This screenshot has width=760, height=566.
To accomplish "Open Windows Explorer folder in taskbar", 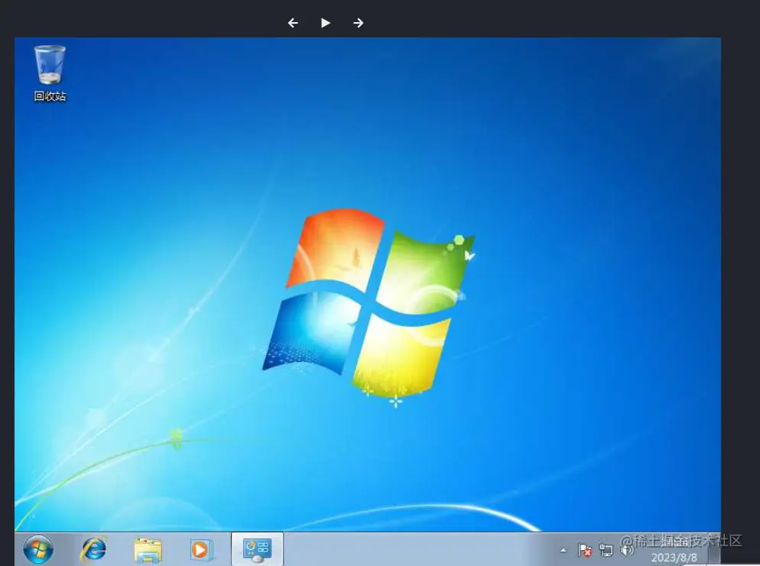I will 148,551.
